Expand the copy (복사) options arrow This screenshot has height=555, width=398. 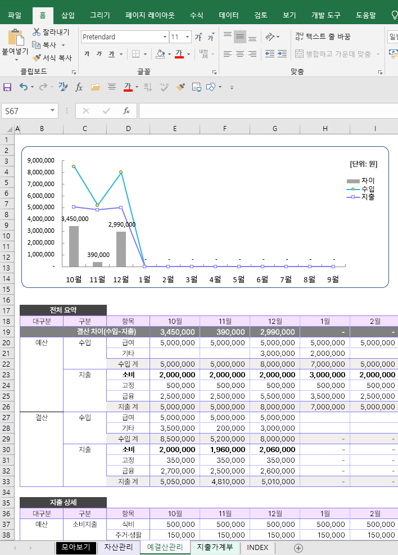click(63, 45)
